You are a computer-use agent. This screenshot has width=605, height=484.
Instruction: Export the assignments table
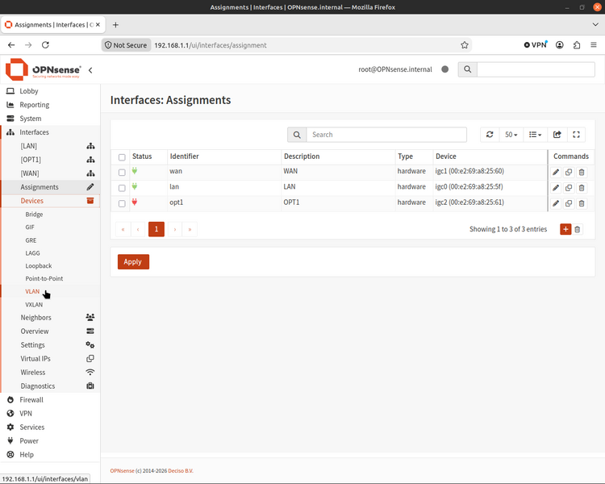pyautogui.click(x=557, y=135)
